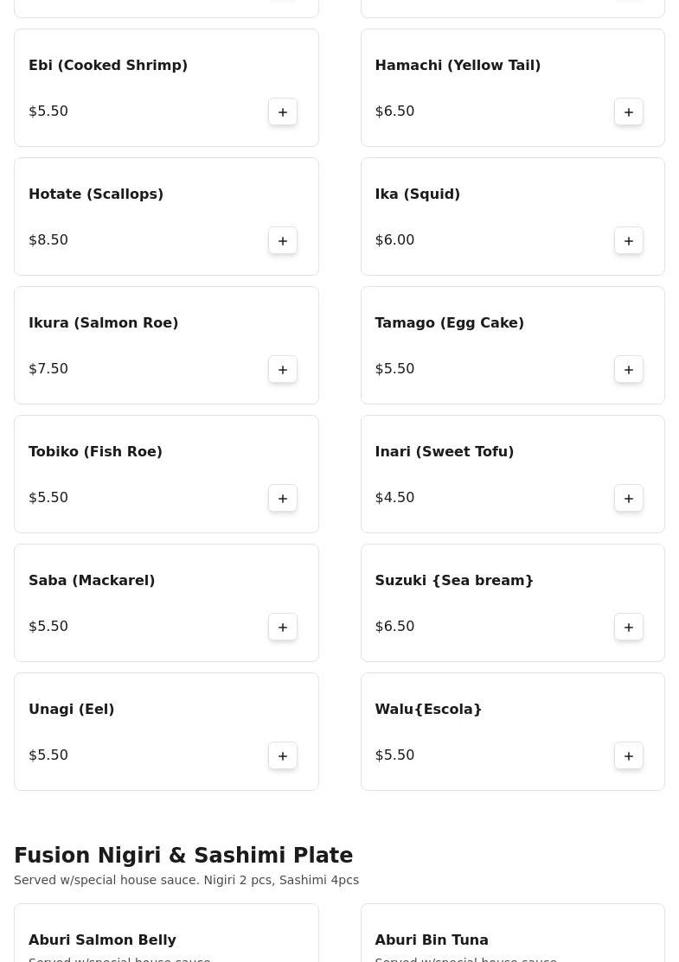Add Ika (Squid) to cart

(x=629, y=241)
